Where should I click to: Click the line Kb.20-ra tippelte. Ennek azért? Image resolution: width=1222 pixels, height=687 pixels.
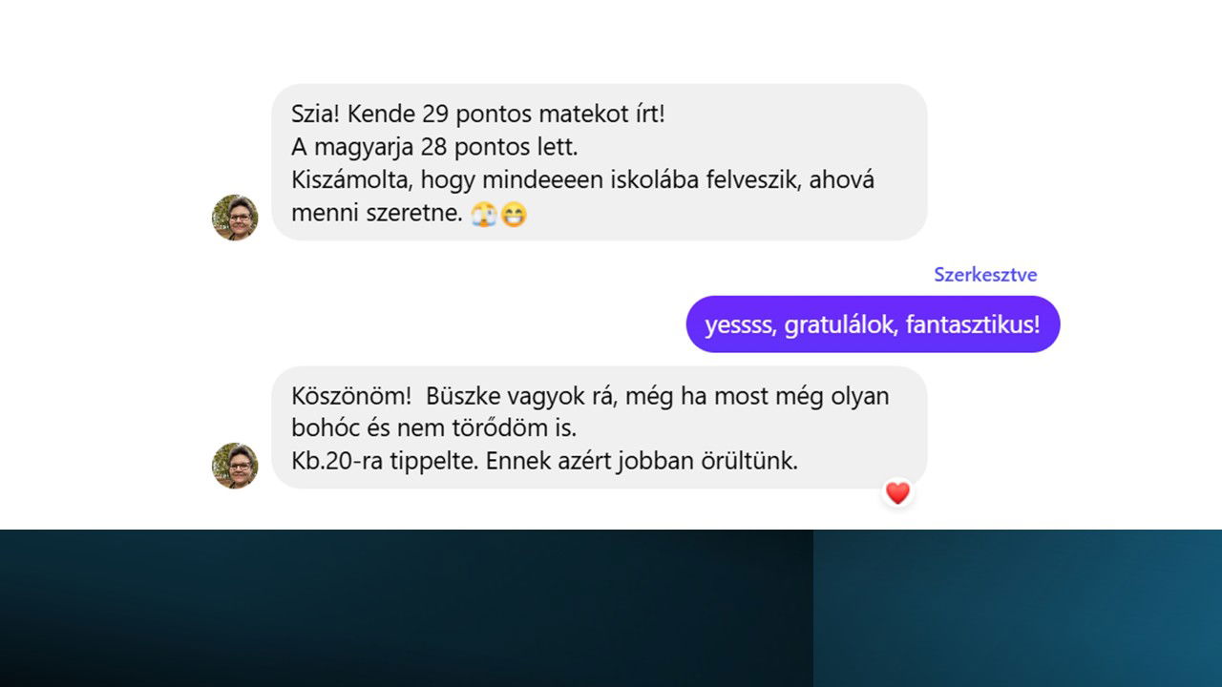point(544,461)
